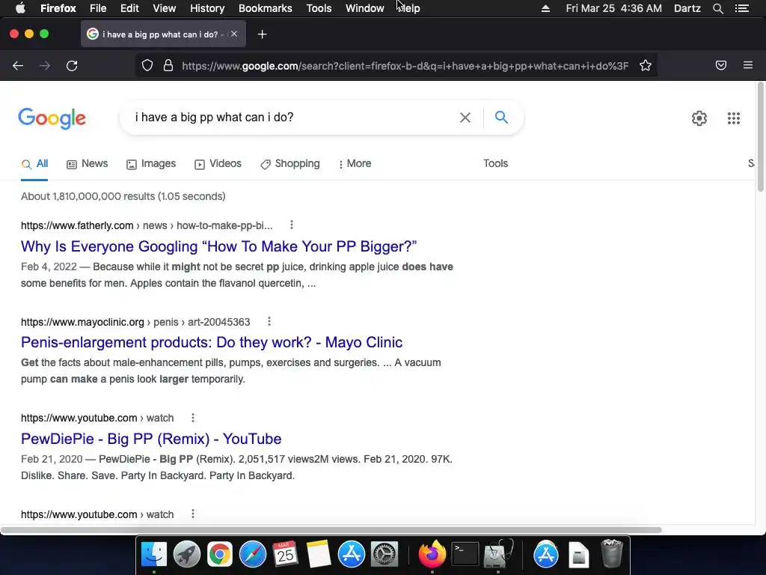The height and width of the screenshot is (575, 766).
Task: Reload the page with the refresh icon
Action: pos(72,66)
